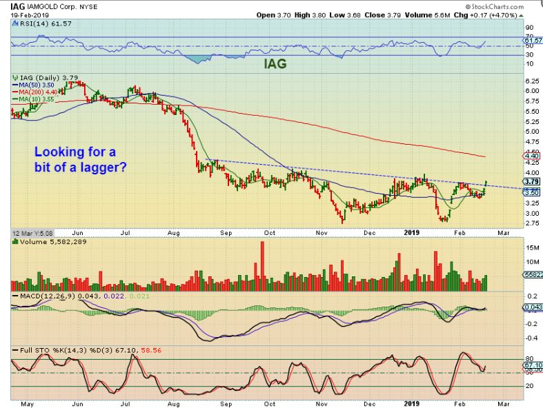The image size is (543, 408).
Task: Click the Open 3.70 value
Action: (274, 15)
